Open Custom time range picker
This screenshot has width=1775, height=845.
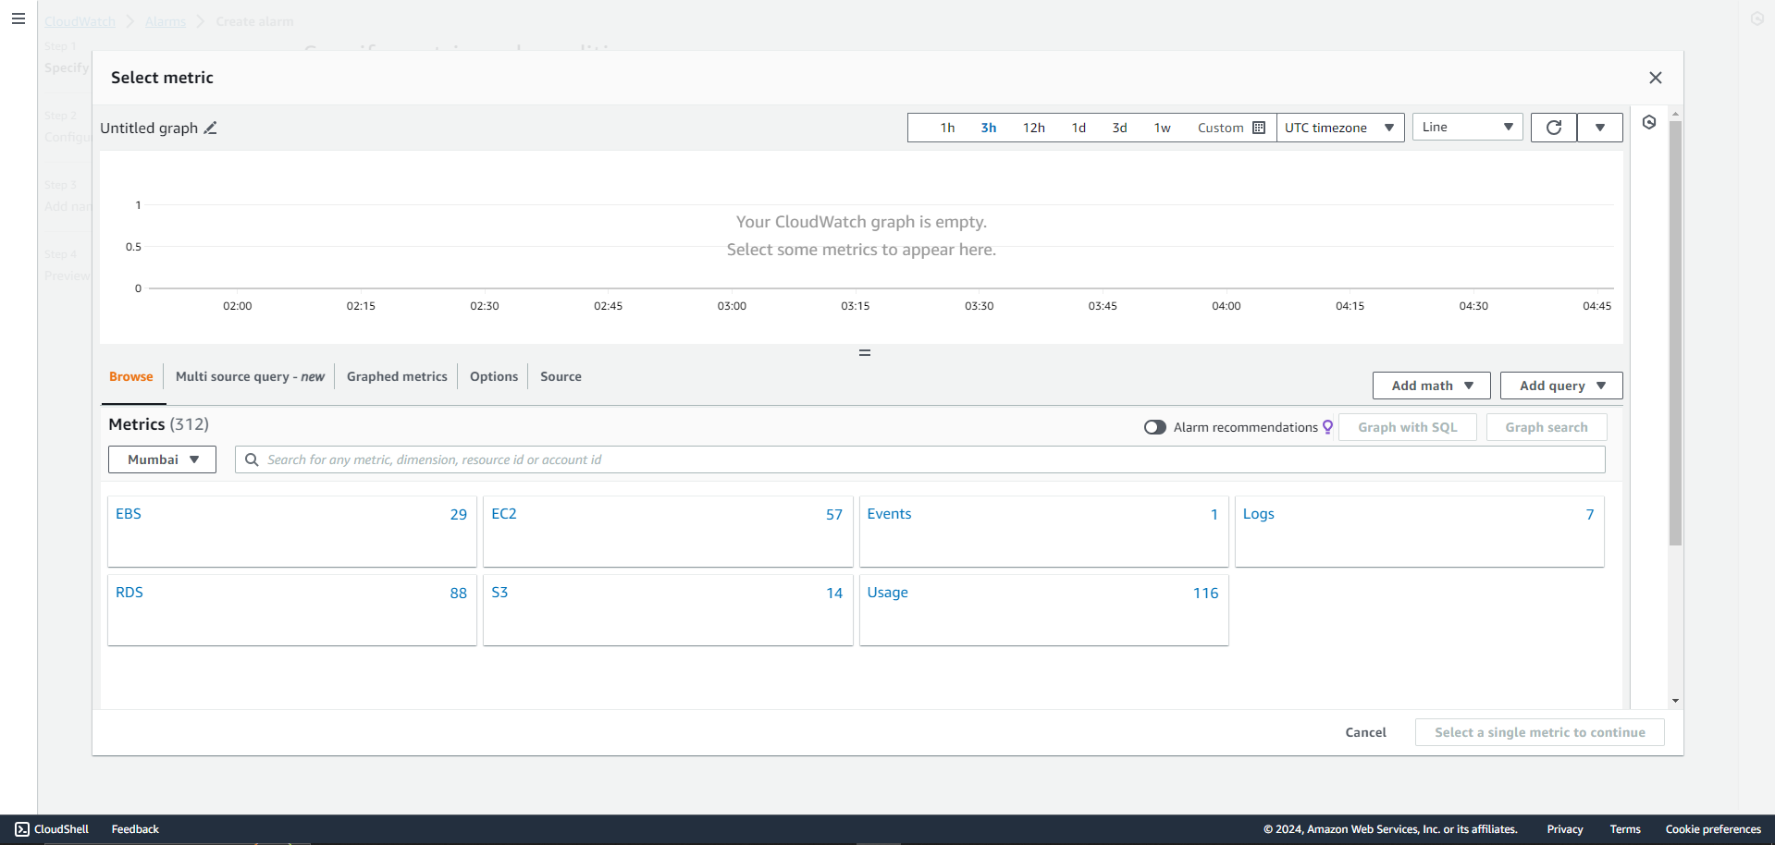coord(1231,128)
